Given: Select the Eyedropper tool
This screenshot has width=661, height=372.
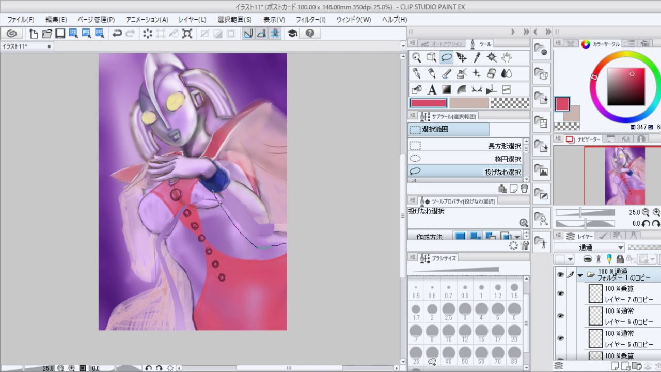Looking at the screenshot, I should coord(477,58).
